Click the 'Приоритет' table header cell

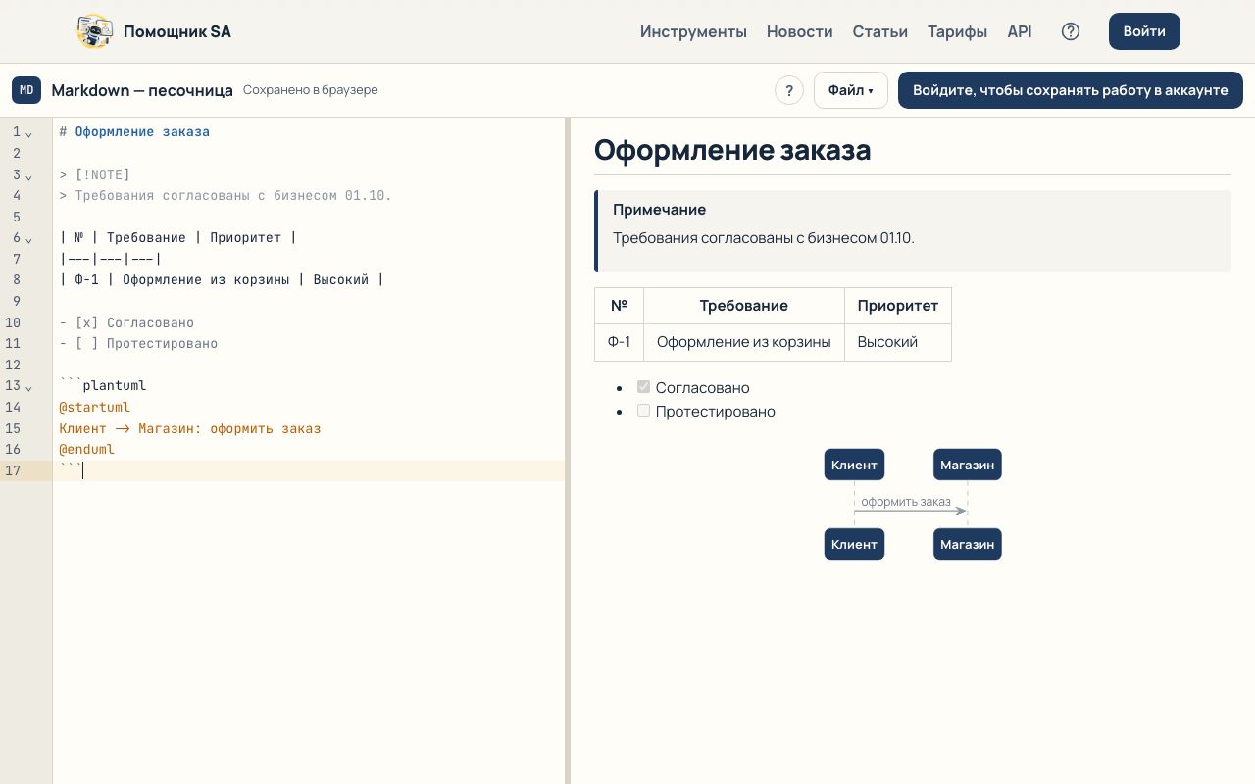click(898, 306)
